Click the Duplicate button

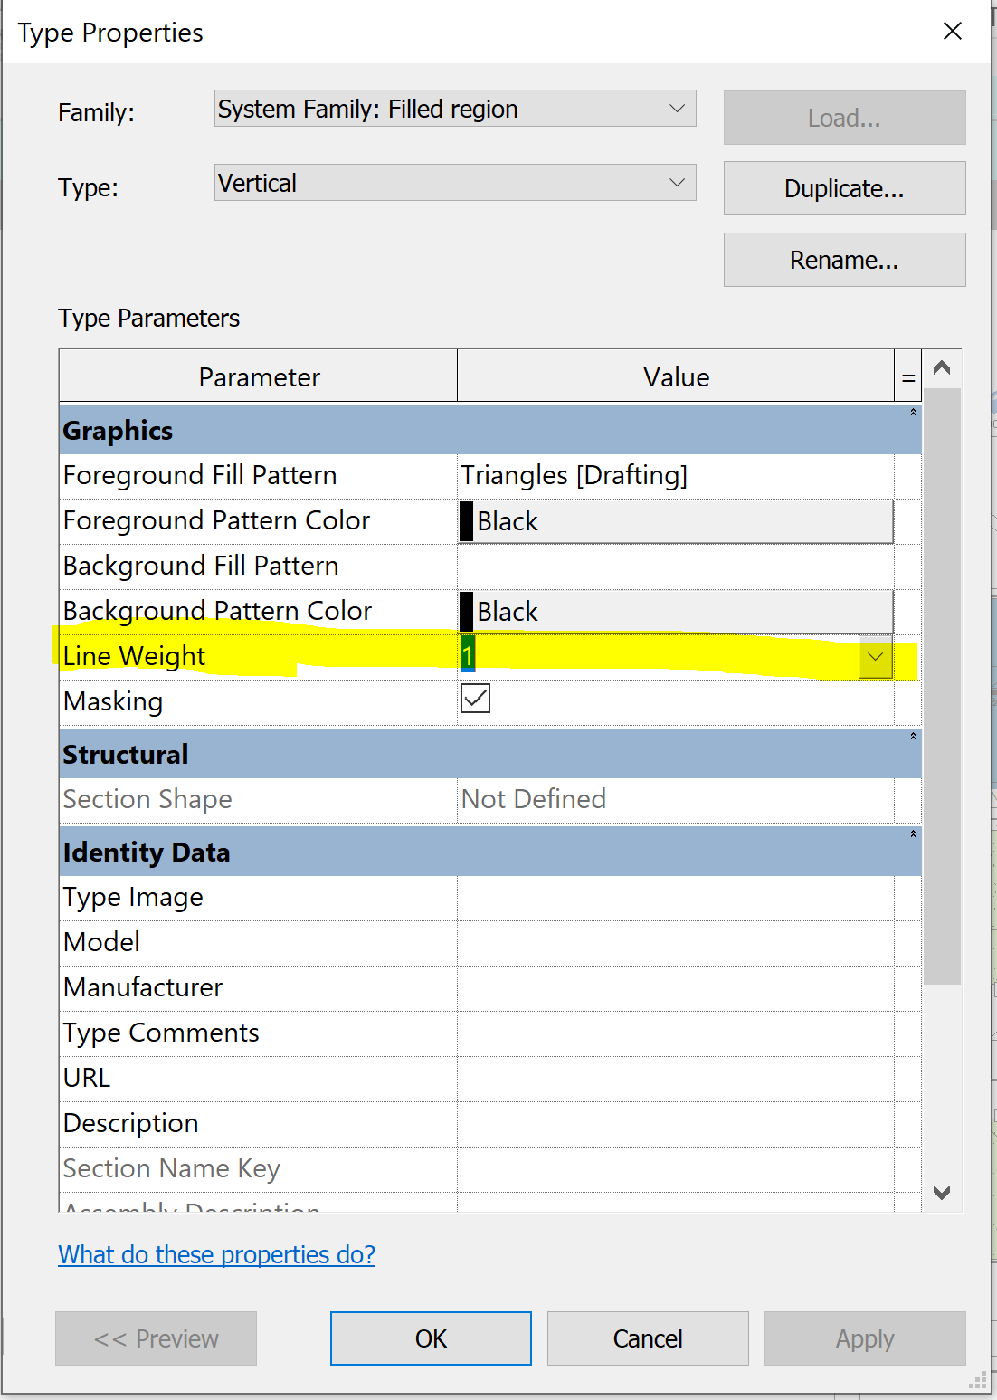point(842,188)
